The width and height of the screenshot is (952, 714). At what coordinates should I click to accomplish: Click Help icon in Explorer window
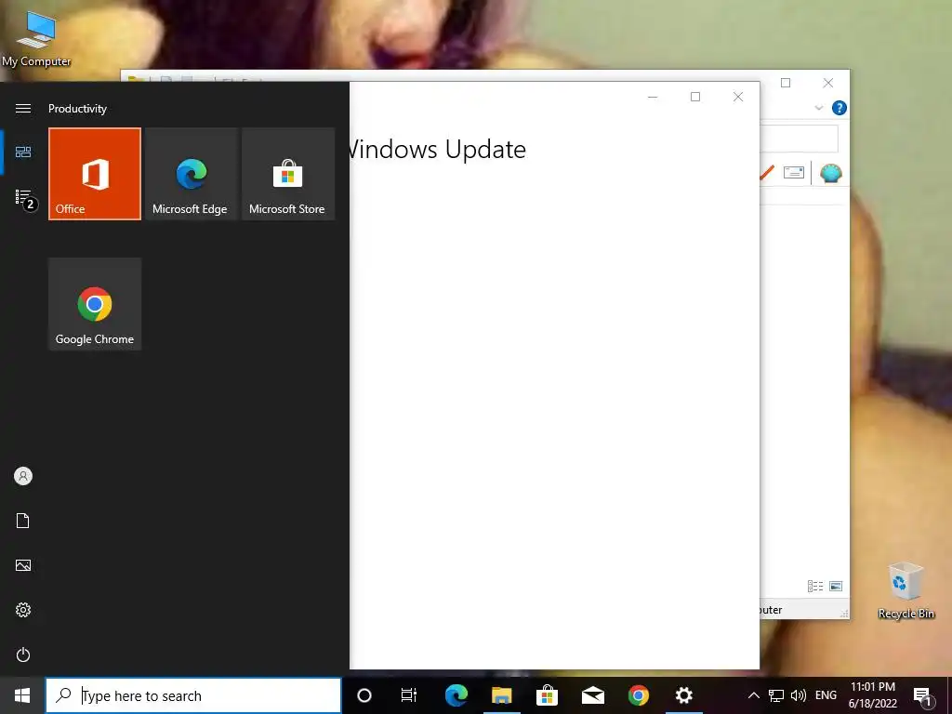(x=840, y=108)
